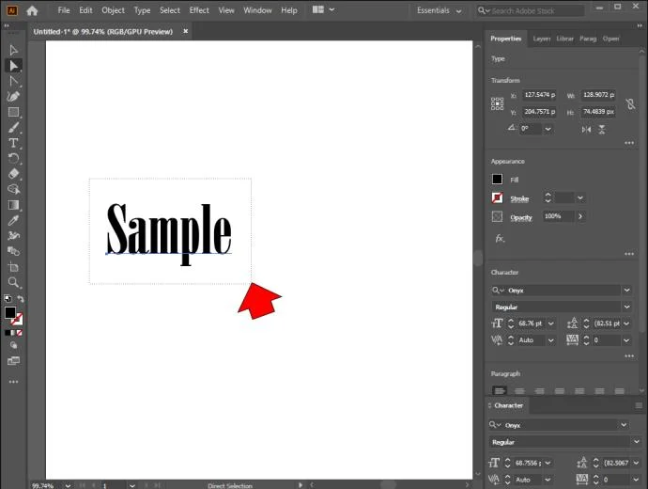
Task: Click the Home icon
Action: coord(32,10)
